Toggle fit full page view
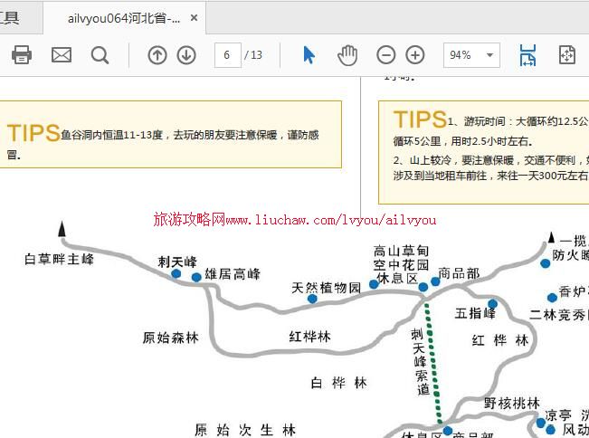Screen dimensions: 589x438 click(x=567, y=55)
